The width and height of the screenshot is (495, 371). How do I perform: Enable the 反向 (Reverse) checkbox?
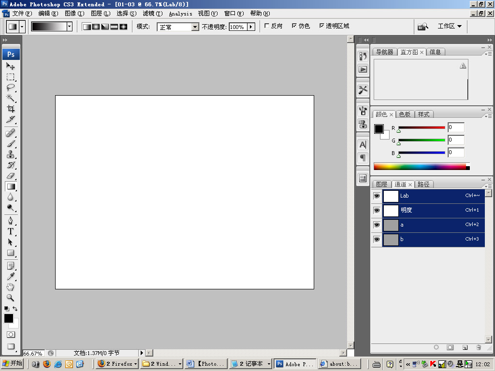tap(267, 26)
